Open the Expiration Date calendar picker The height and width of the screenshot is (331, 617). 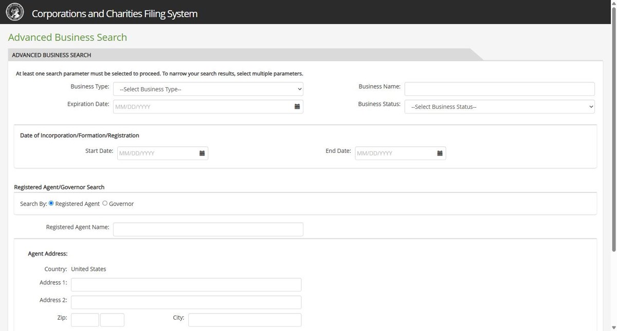pos(297,107)
